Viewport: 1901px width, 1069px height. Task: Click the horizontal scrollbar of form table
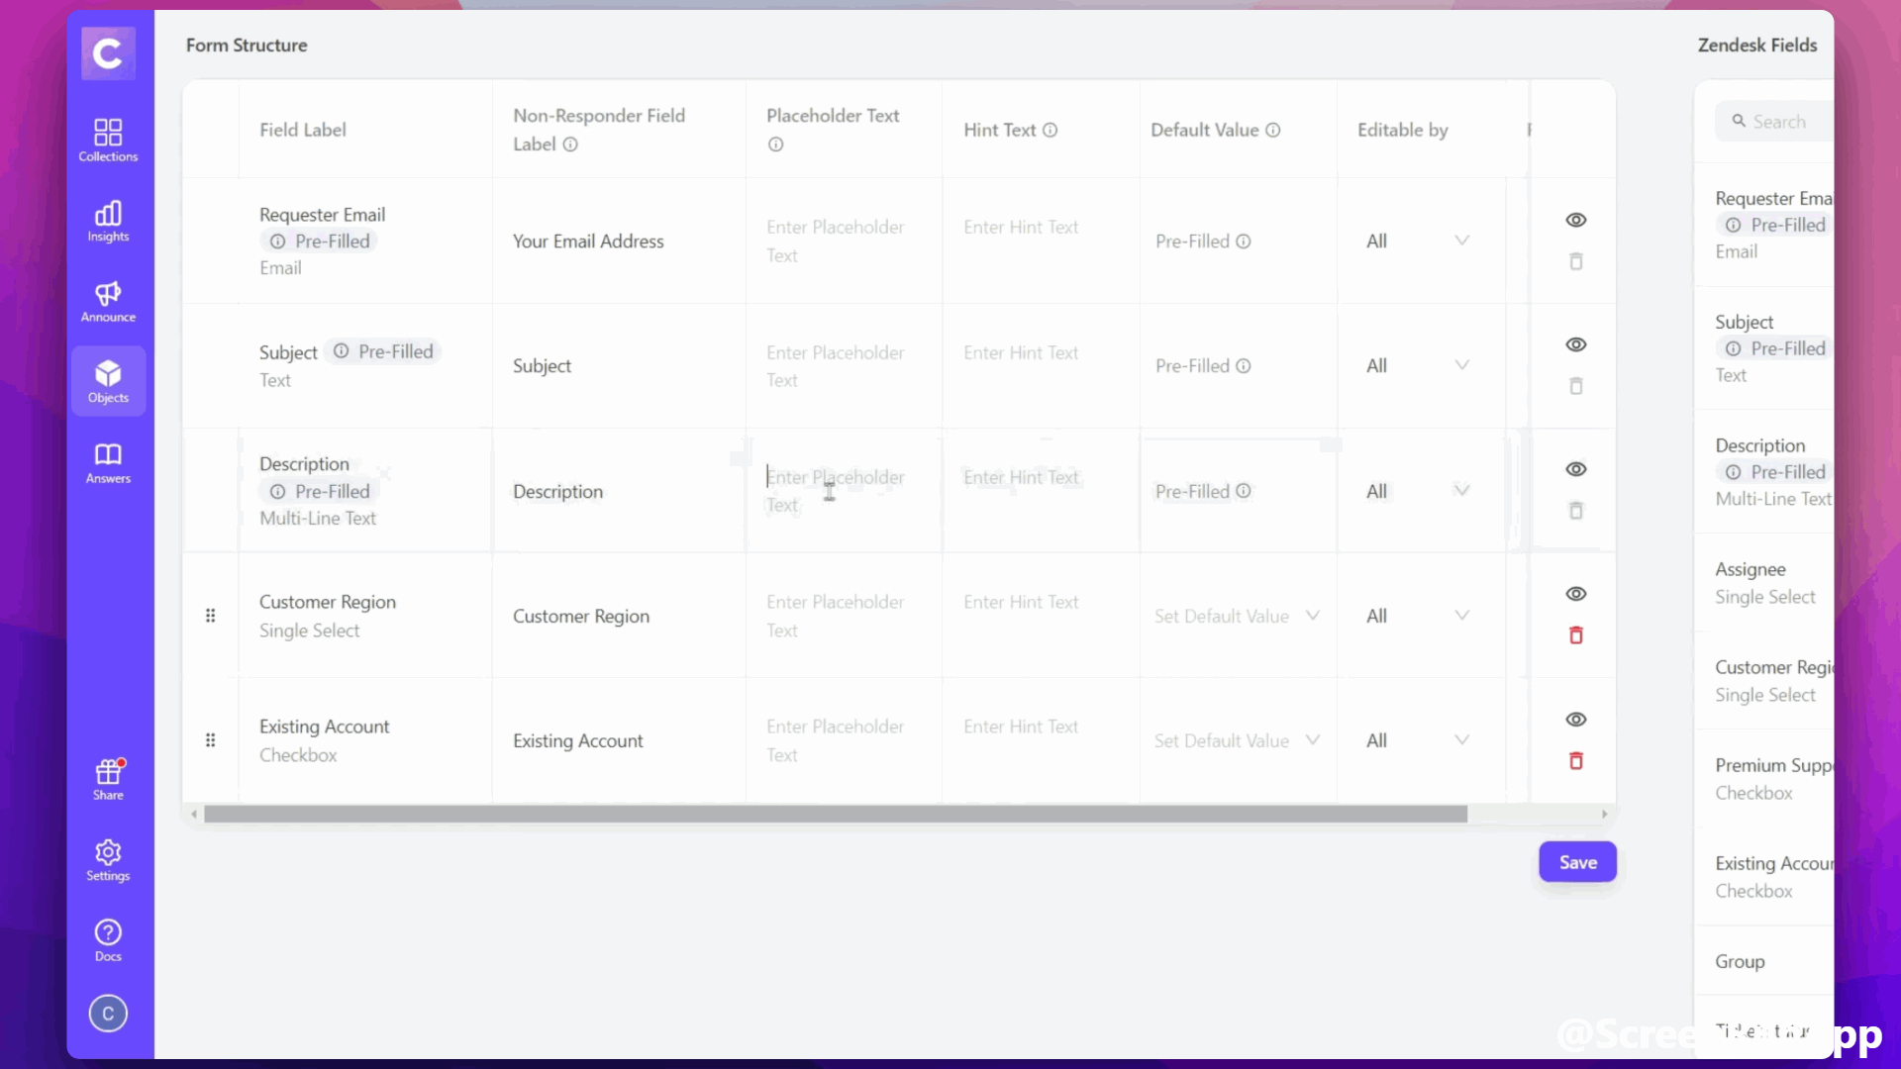(835, 814)
